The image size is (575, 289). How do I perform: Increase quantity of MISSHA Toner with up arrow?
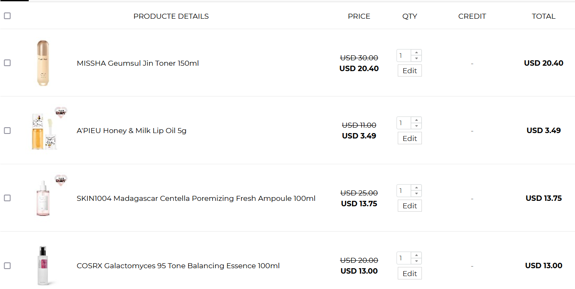(416, 53)
